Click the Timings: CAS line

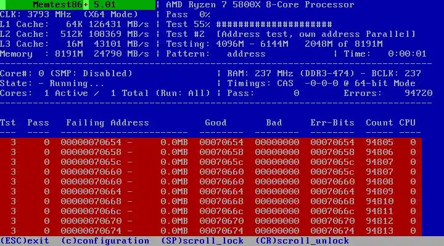[321, 83]
